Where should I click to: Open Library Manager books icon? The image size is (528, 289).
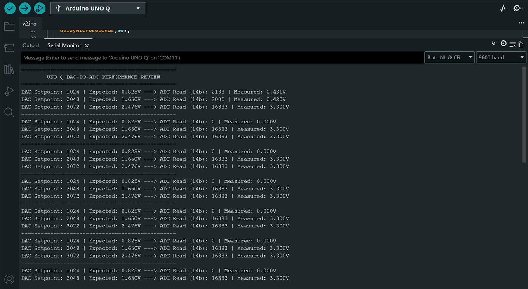coord(9,69)
